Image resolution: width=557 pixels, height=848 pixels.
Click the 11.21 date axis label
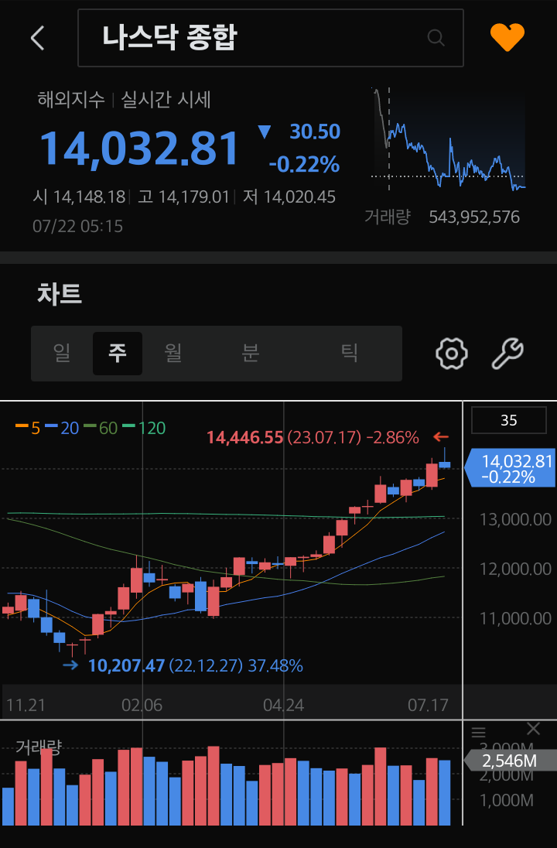[26, 705]
